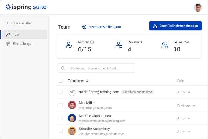Click the Autoren help question mark icon

(92, 42)
